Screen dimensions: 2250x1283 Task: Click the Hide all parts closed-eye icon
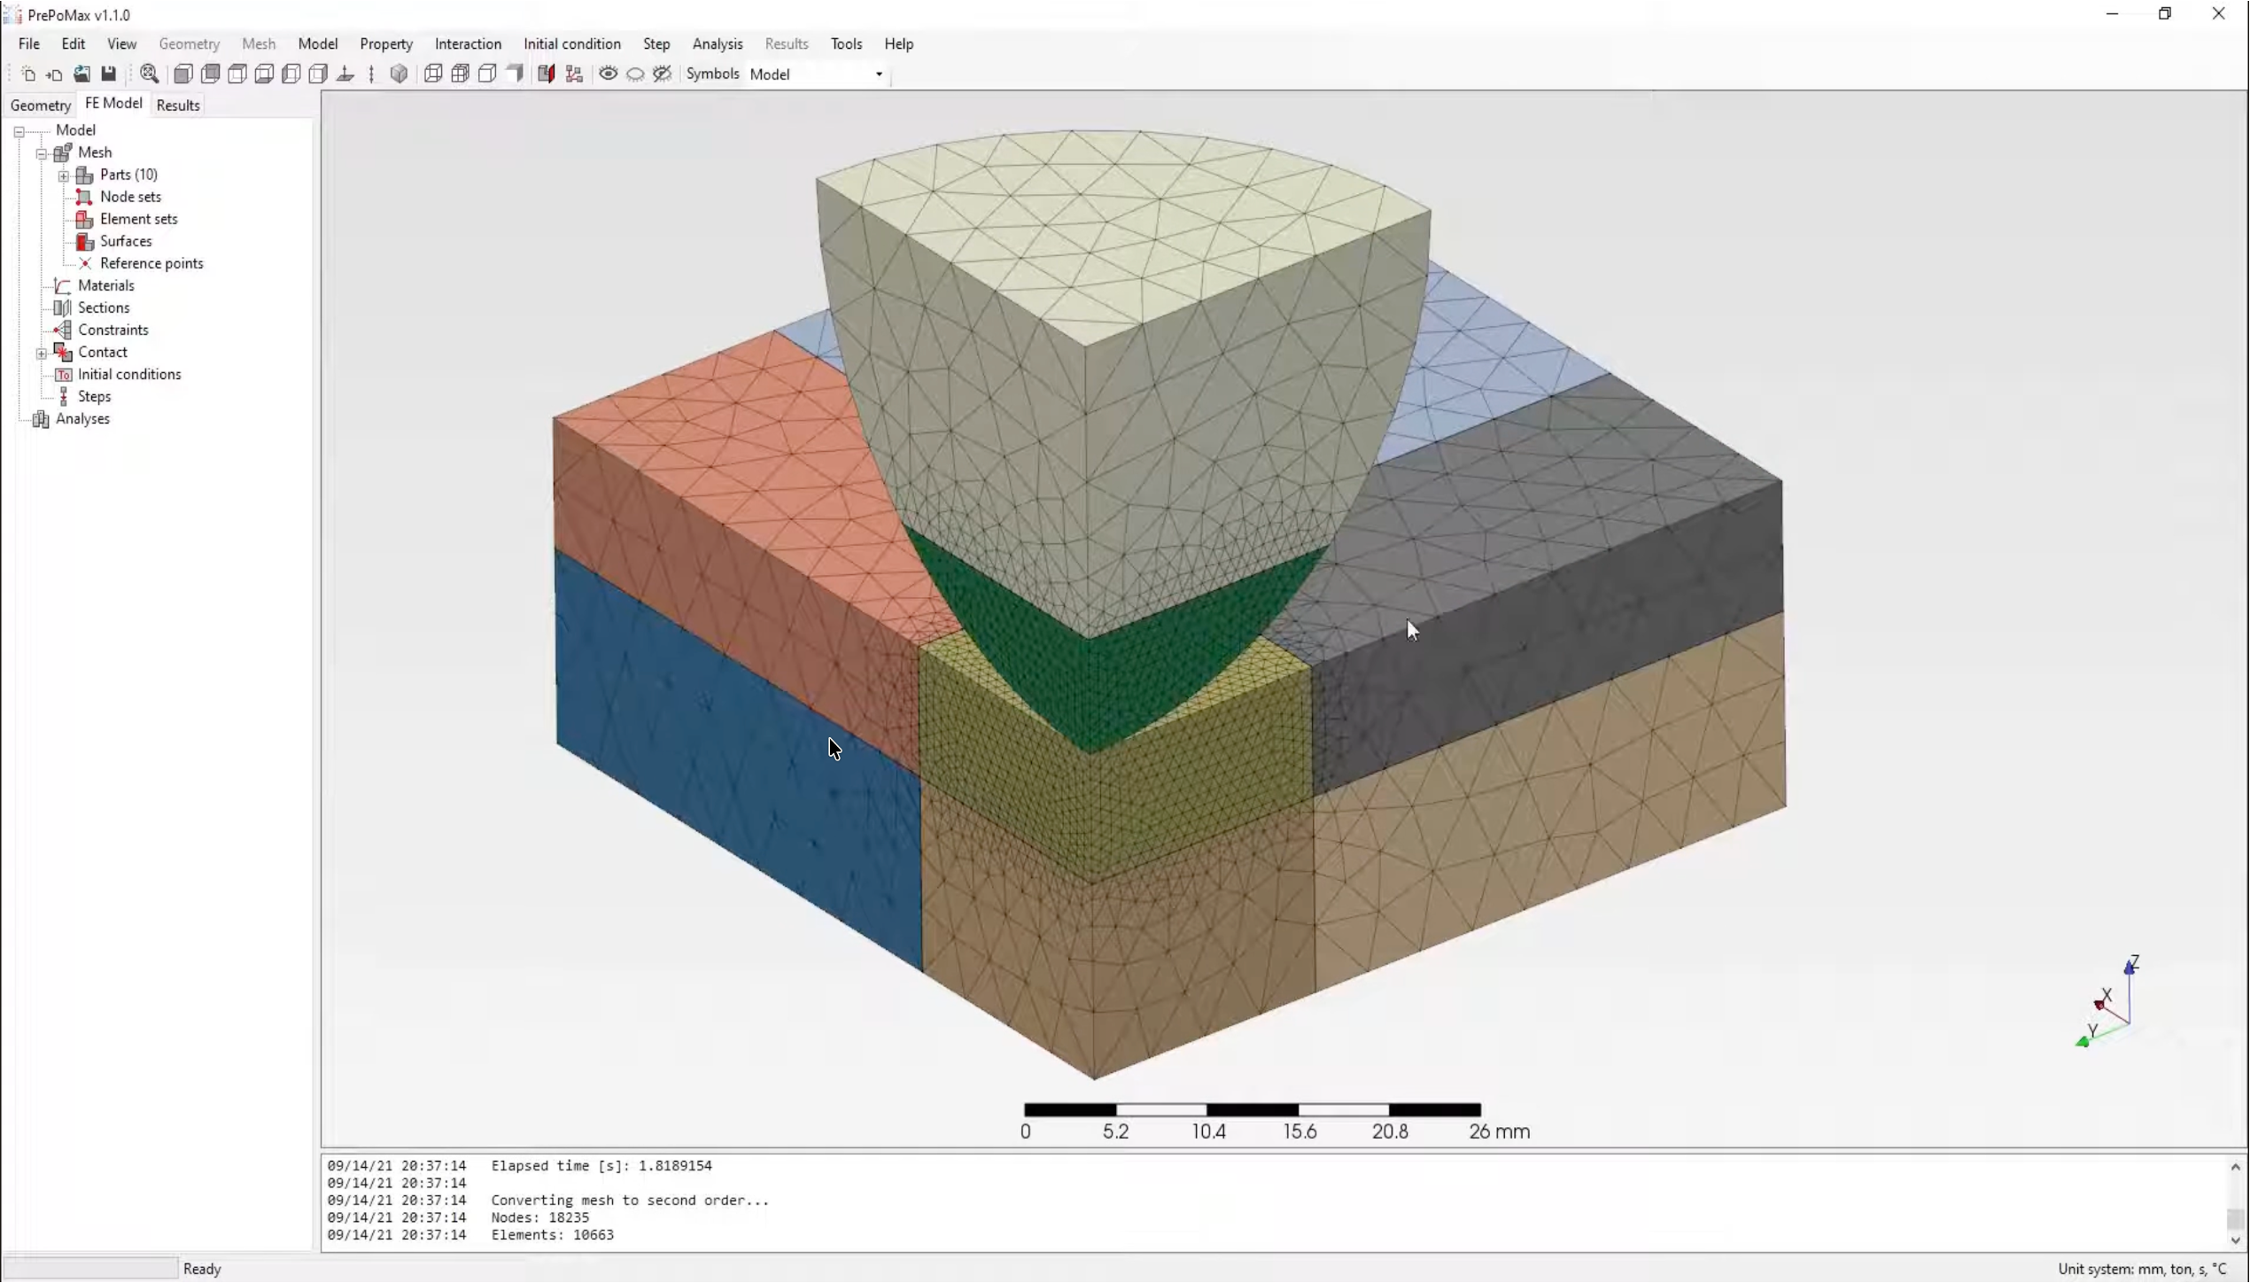pos(635,74)
